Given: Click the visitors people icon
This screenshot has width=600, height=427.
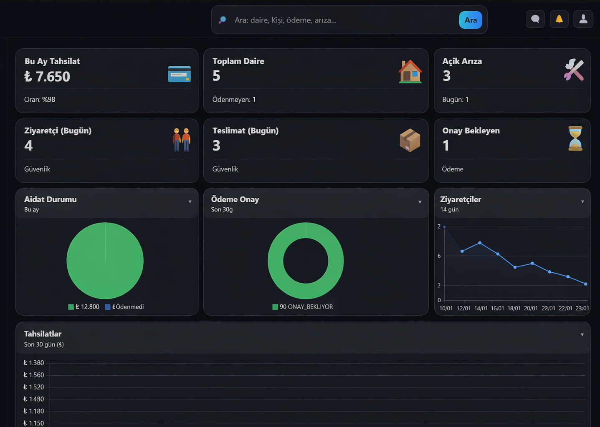Looking at the screenshot, I should pyautogui.click(x=182, y=140).
